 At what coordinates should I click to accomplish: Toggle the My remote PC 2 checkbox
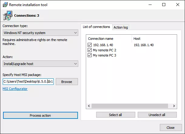click(x=89, y=50)
